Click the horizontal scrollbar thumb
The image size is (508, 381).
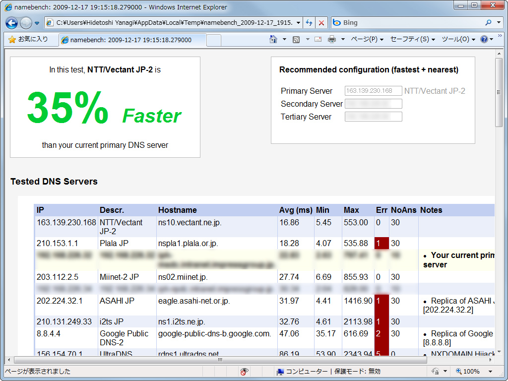coord(220,360)
